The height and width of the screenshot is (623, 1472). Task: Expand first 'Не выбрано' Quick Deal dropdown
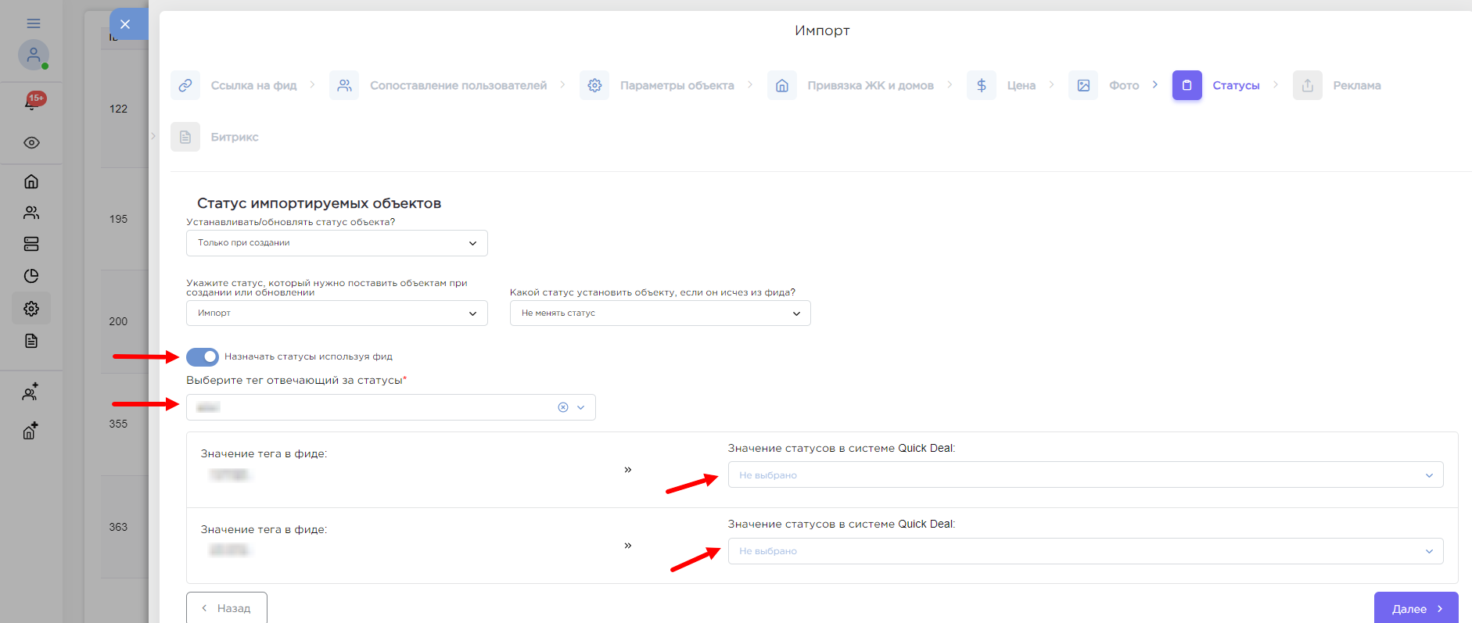point(1085,475)
